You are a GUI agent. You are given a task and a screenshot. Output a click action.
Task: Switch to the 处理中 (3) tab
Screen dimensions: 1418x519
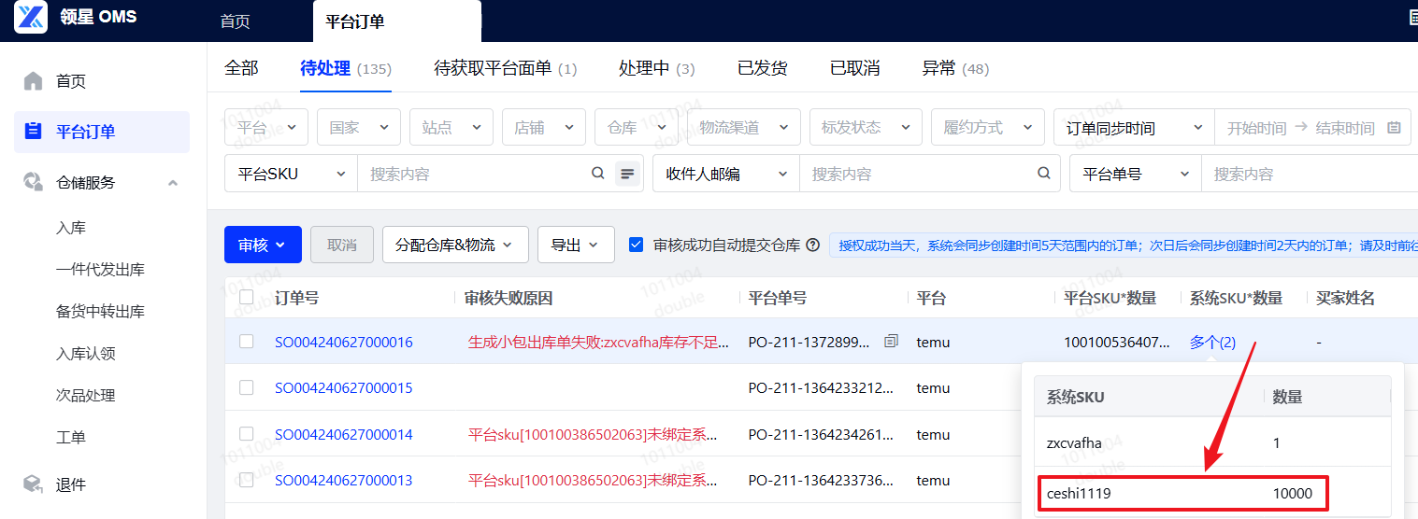click(657, 68)
